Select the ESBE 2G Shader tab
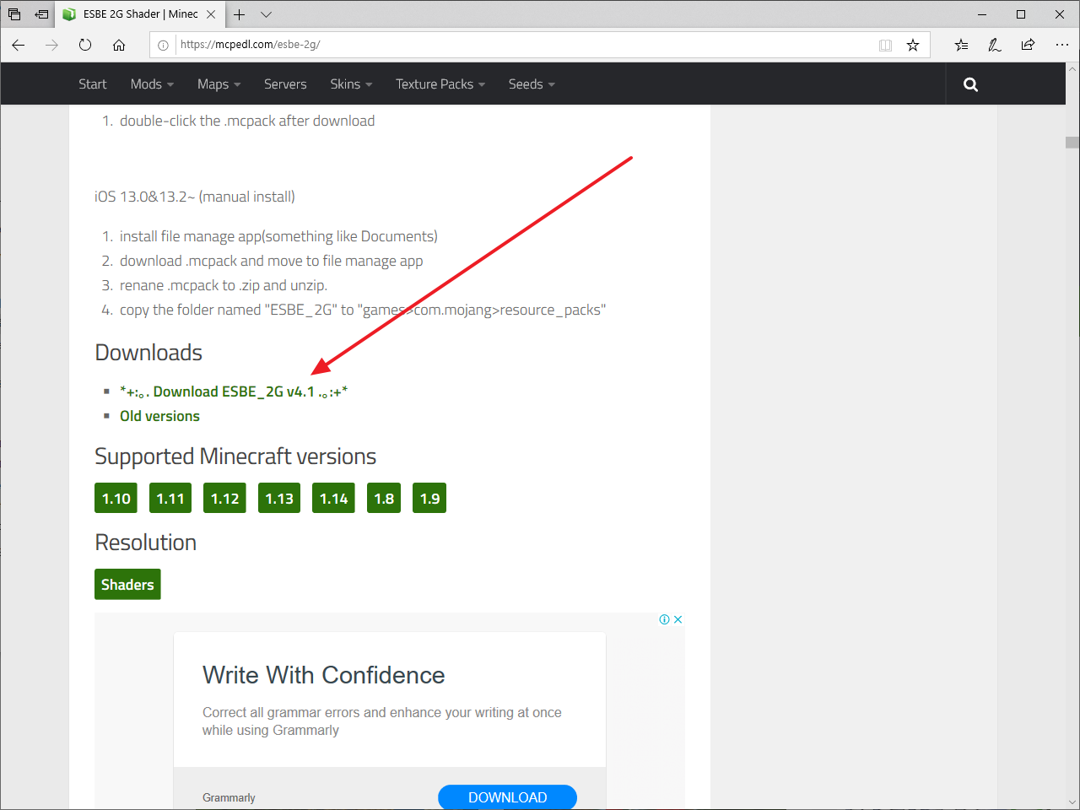 coord(140,14)
